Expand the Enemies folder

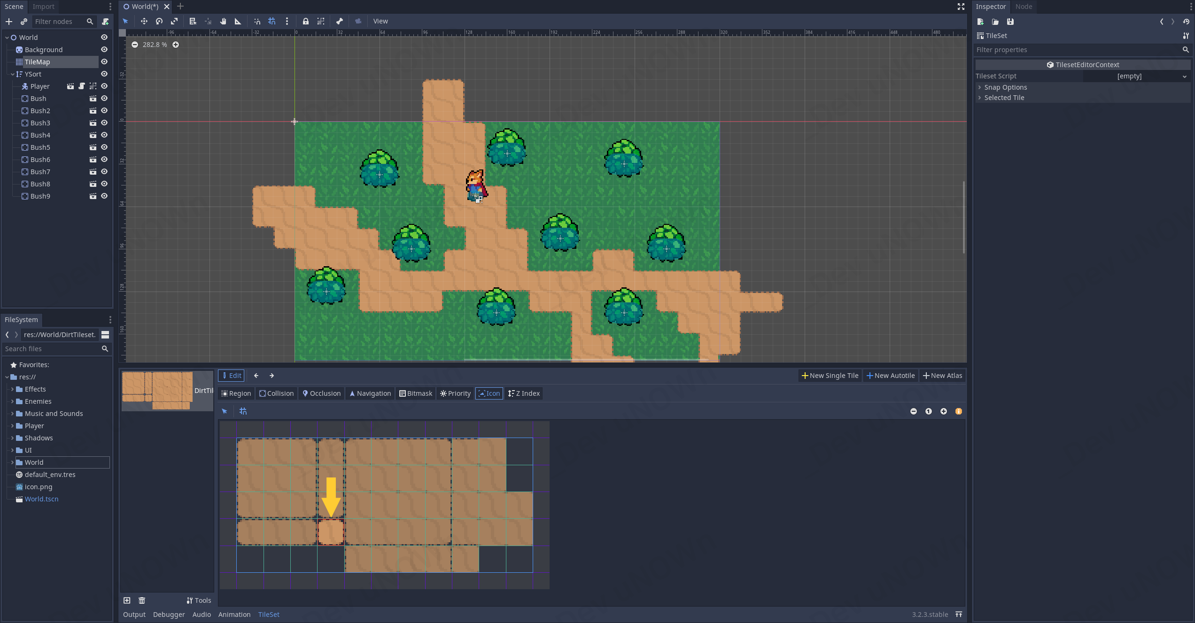12,401
